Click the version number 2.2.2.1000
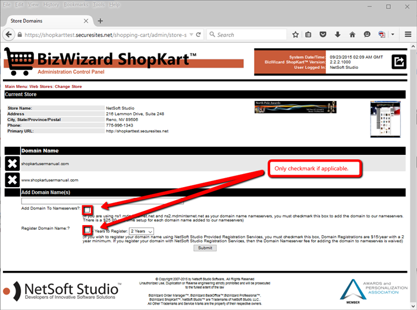This screenshot has height=310, width=417. (x=340, y=62)
